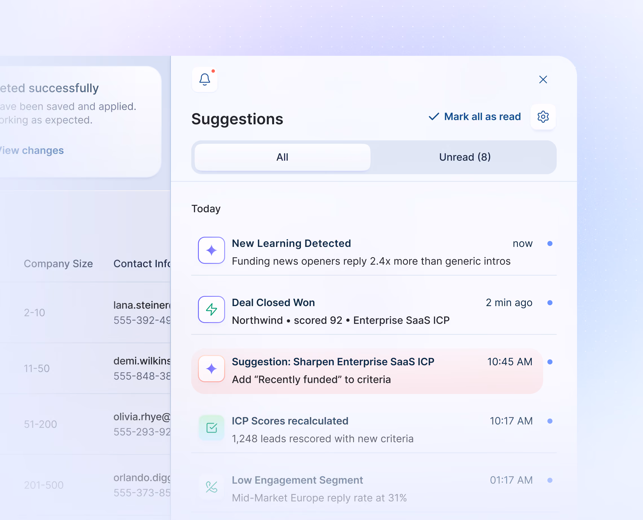Select the 51-200 company size cell
This screenshot has height=520, width=643.
[40, 424]
